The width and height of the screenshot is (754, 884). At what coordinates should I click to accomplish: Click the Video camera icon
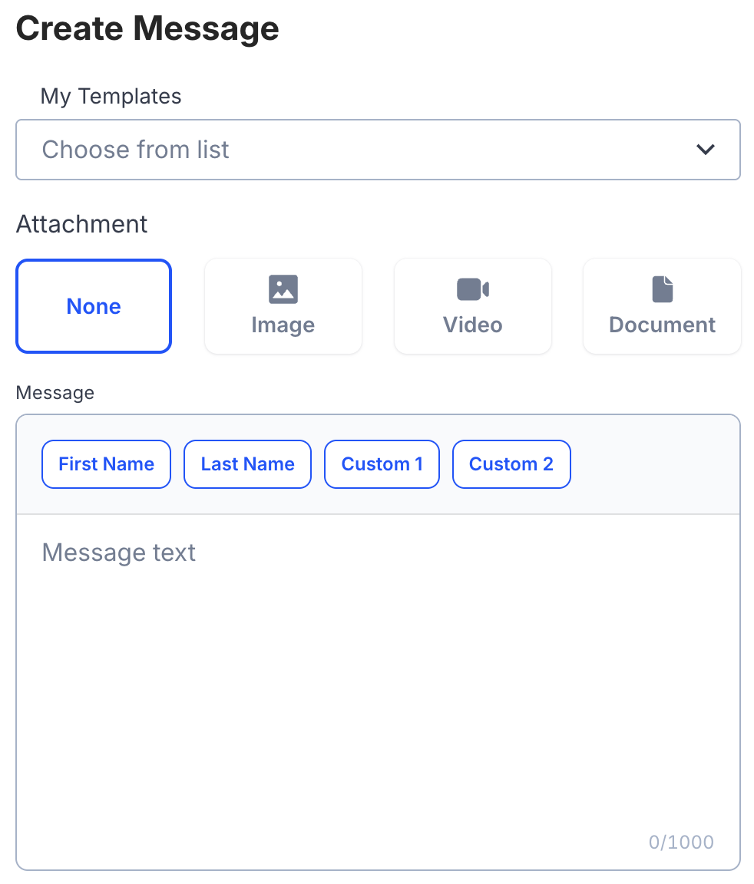pos(472,289)
